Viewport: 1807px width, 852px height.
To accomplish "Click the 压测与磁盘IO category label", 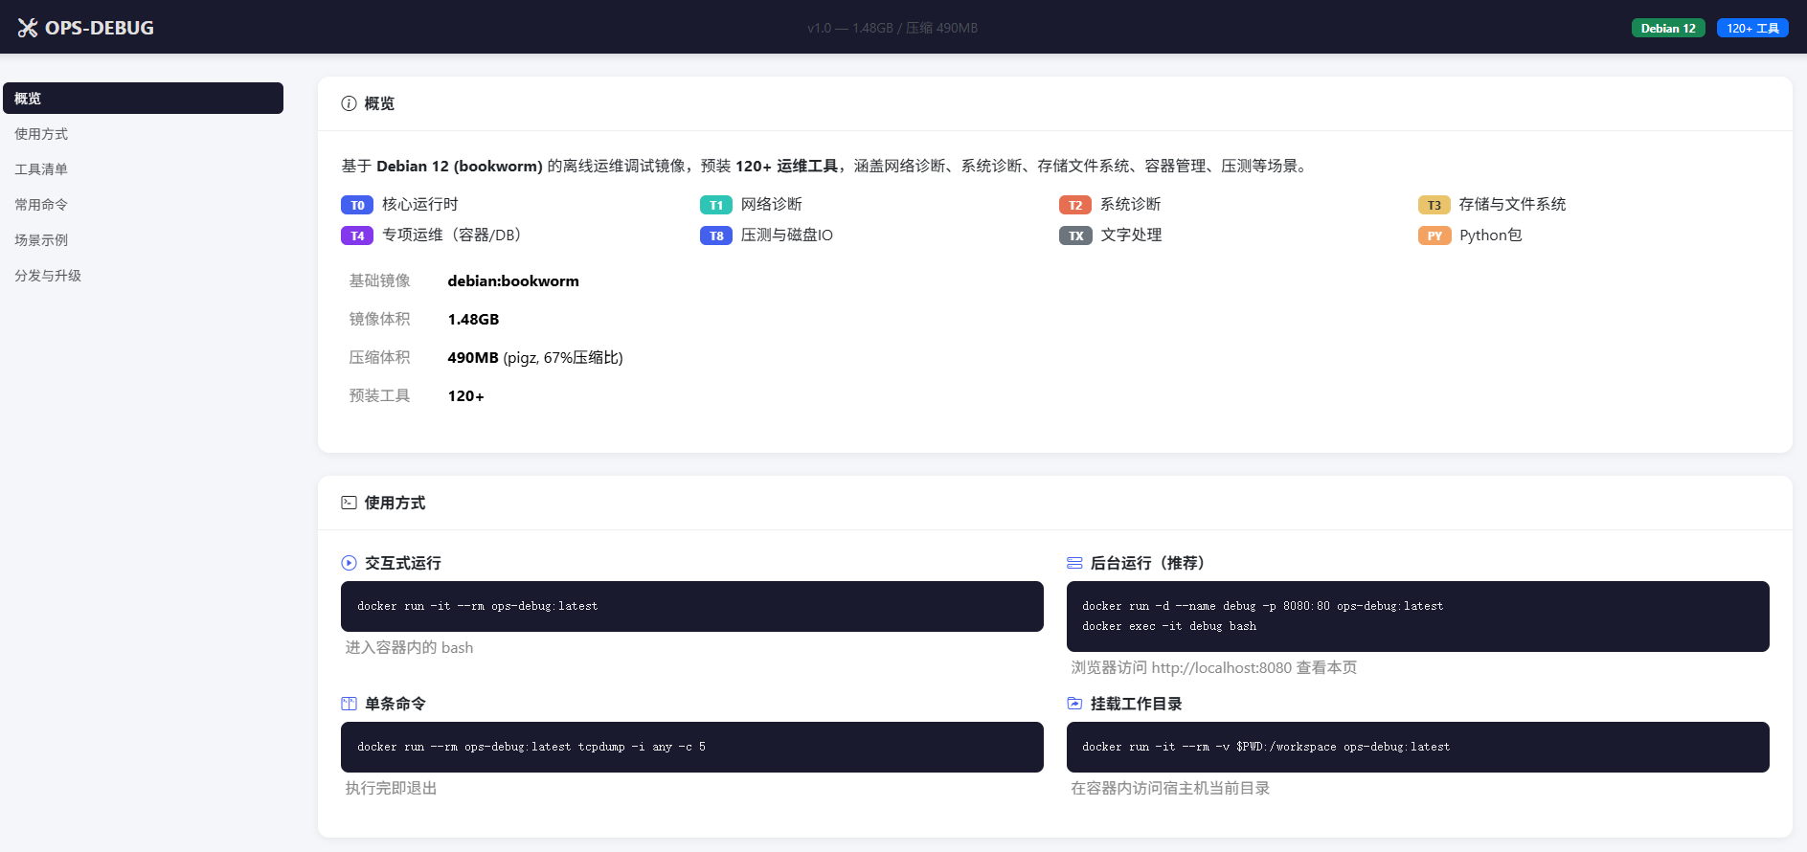I will pyautogui.click(x=787, y=235).
